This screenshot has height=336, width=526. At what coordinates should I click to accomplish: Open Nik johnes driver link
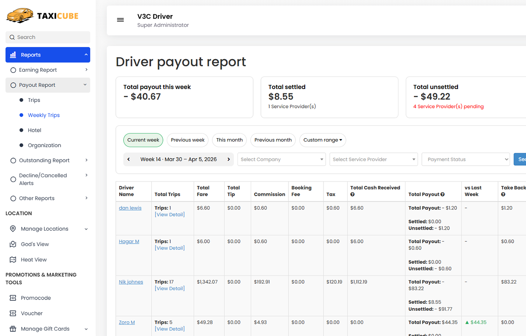click(x=131, y=282)
